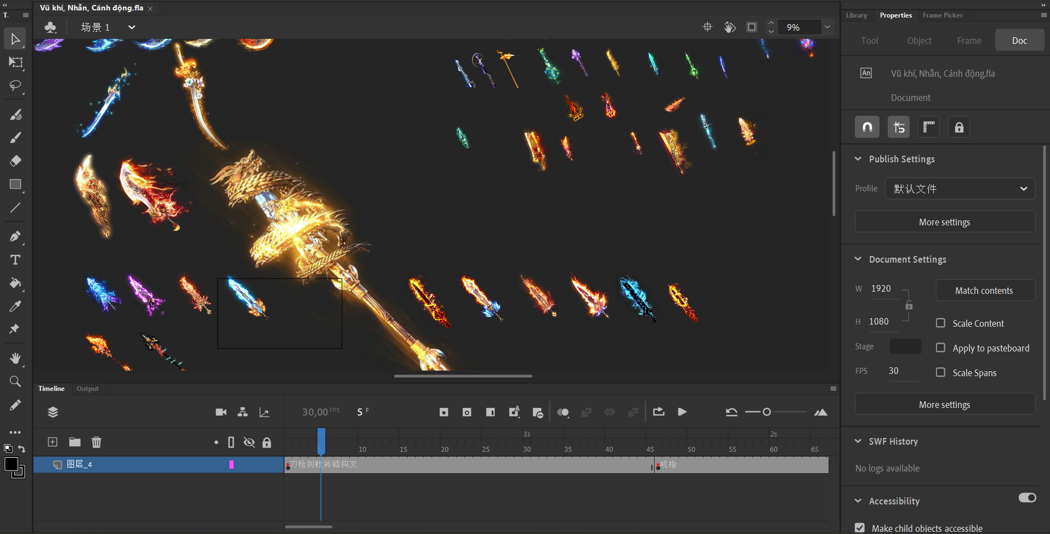Screen dimensions: 1050x534
Task: Choose the Text tool
Action: click(15, 260)
